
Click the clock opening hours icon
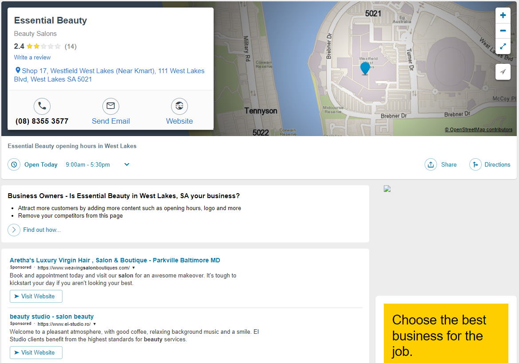(x=14, y=164)
